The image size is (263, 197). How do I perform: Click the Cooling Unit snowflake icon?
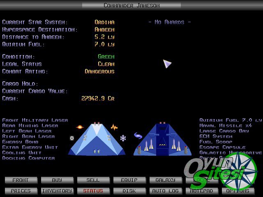coord(123,138)
